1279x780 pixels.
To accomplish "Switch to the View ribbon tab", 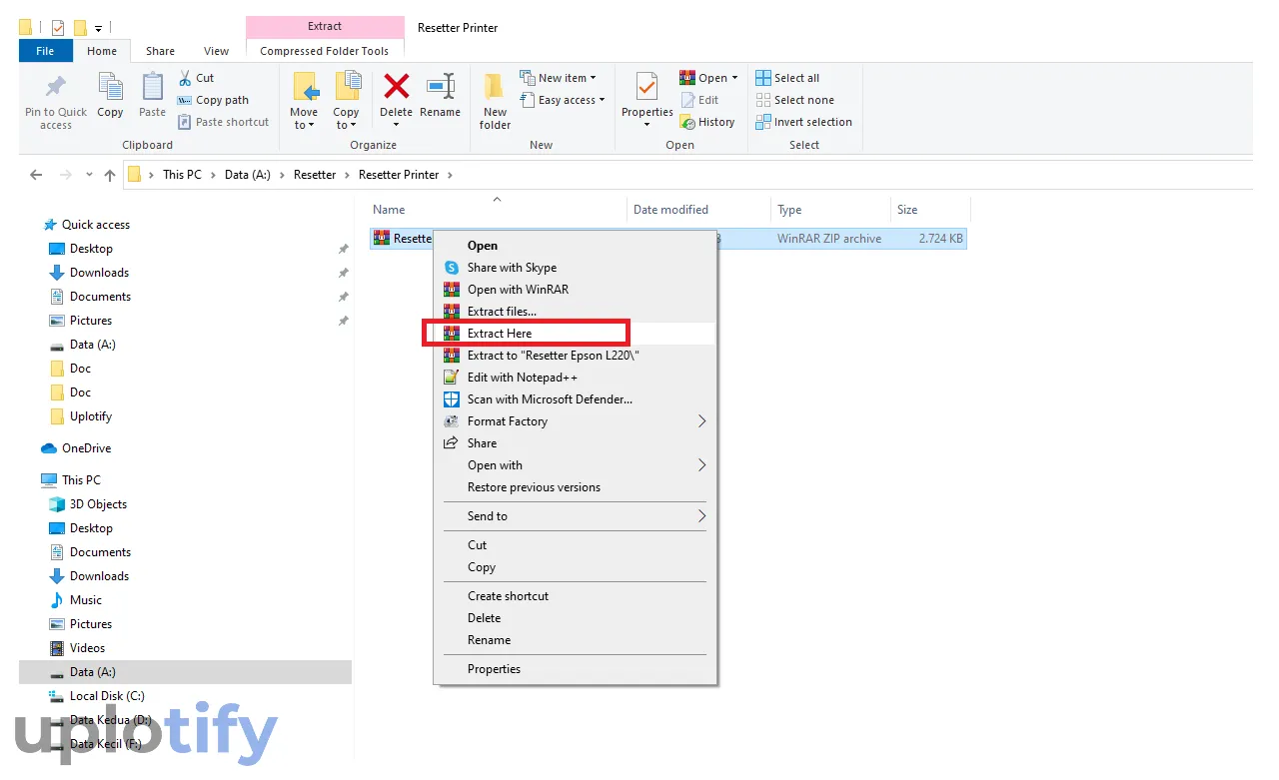I will click(216, 51).
